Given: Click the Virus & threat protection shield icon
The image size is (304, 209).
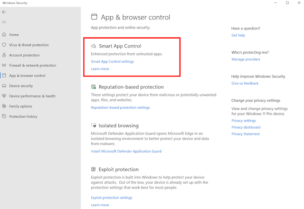Looking at the screenshot, I should pyautogui.click(x=4, y=45).
